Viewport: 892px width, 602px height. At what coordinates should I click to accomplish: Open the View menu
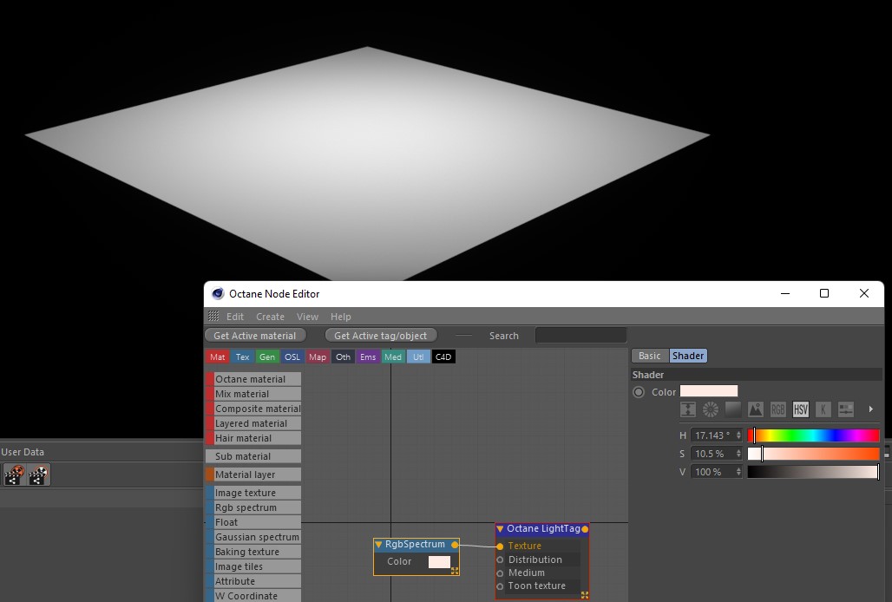pos(307,317)
